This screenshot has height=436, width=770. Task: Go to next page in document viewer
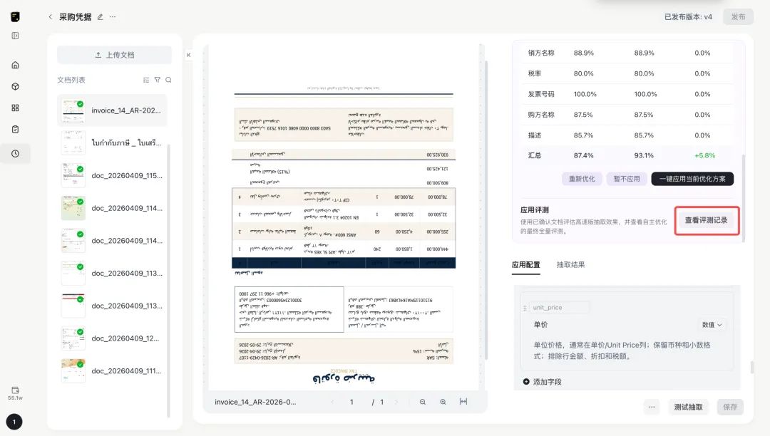click(396, 402)
